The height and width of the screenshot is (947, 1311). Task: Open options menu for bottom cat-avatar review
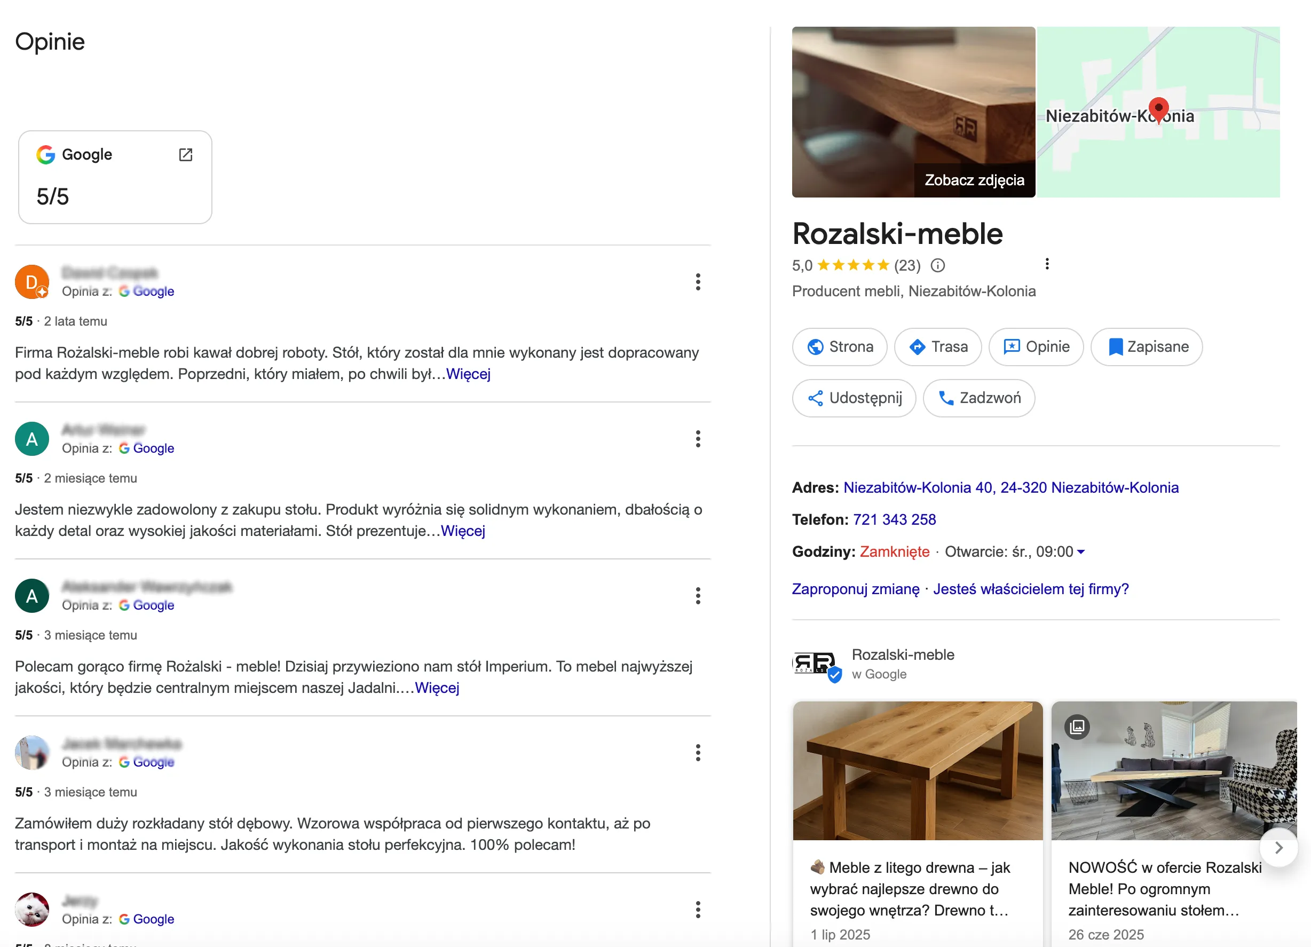(698, 909)
